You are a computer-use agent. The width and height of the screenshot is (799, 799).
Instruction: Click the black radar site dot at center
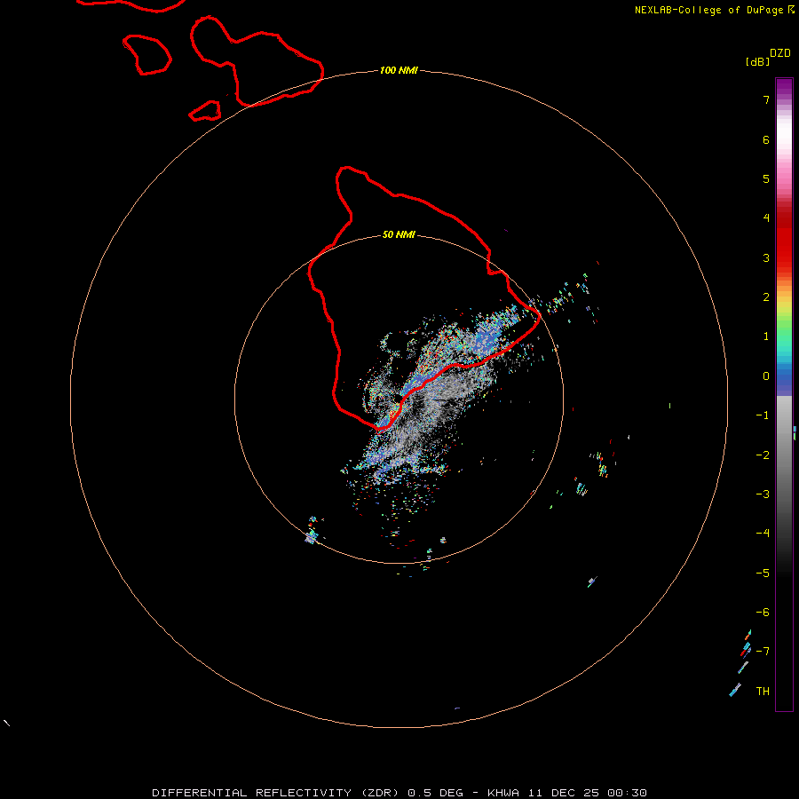point(398,398)
